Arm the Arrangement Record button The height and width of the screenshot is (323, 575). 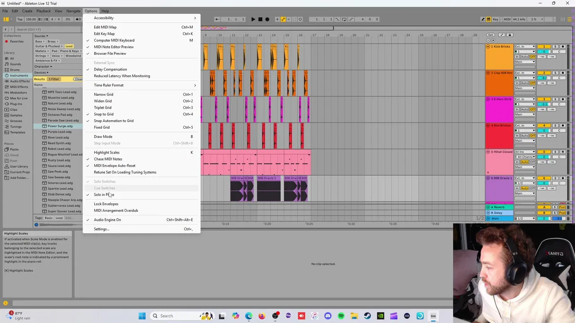click(267, 19)
